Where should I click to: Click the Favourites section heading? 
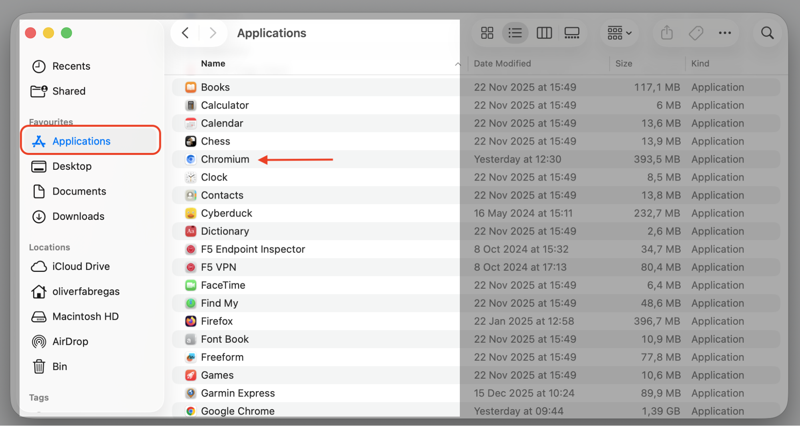tap(51, 122)
